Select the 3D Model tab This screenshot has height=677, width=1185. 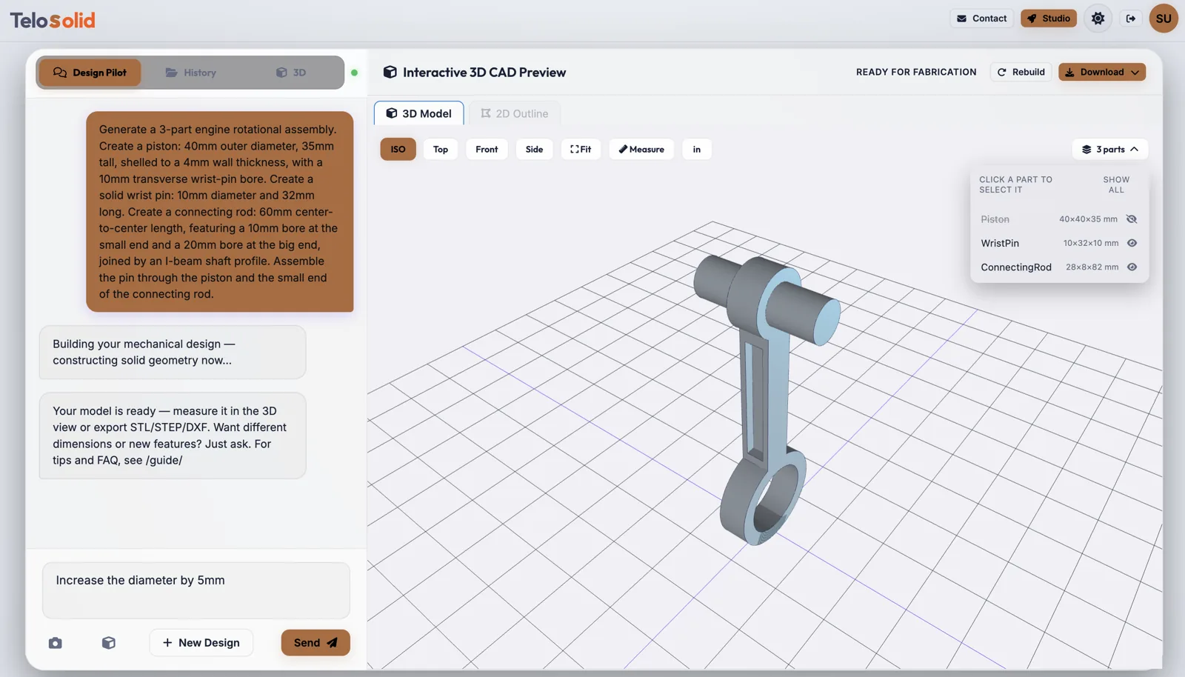click(x=419, y=113)
